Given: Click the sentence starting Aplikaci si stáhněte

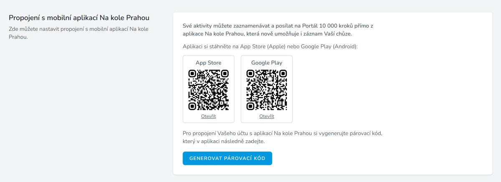Looking at the screenshot, I should point(270,46).
